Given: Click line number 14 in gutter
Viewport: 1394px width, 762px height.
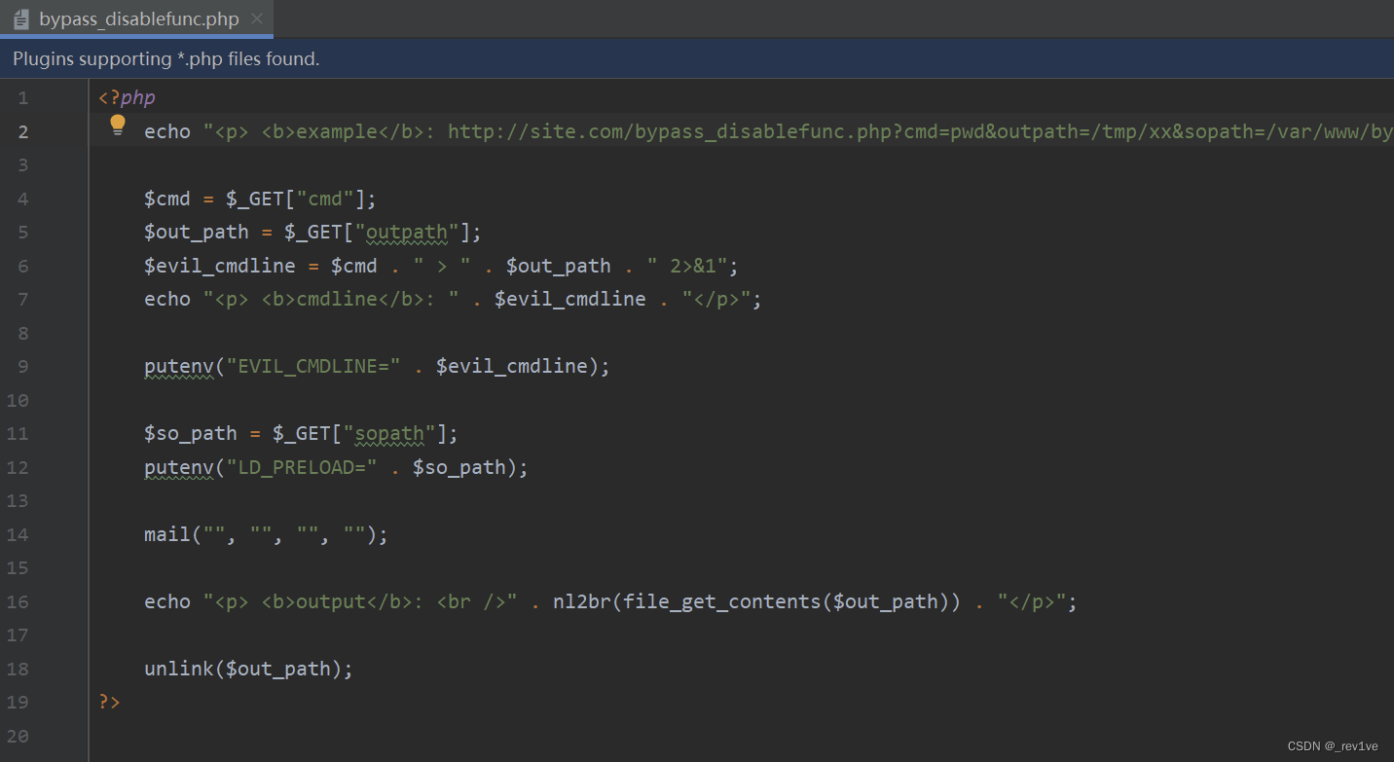Looking at the screenshot, I should (18, 534).
